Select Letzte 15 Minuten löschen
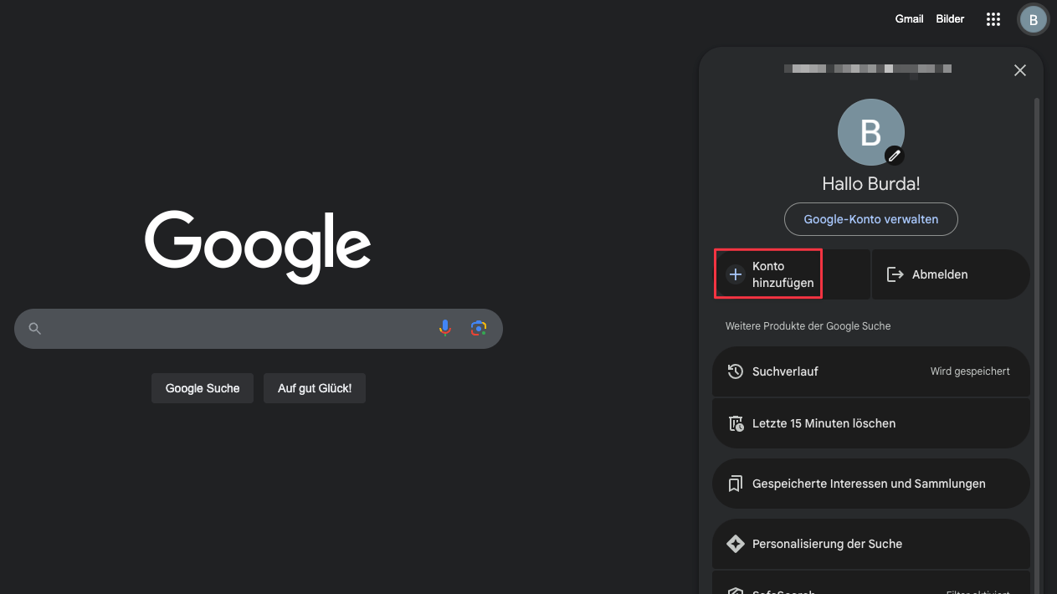Image resolution: width=1057 pixels, height=594 pixels. [870, 423]
